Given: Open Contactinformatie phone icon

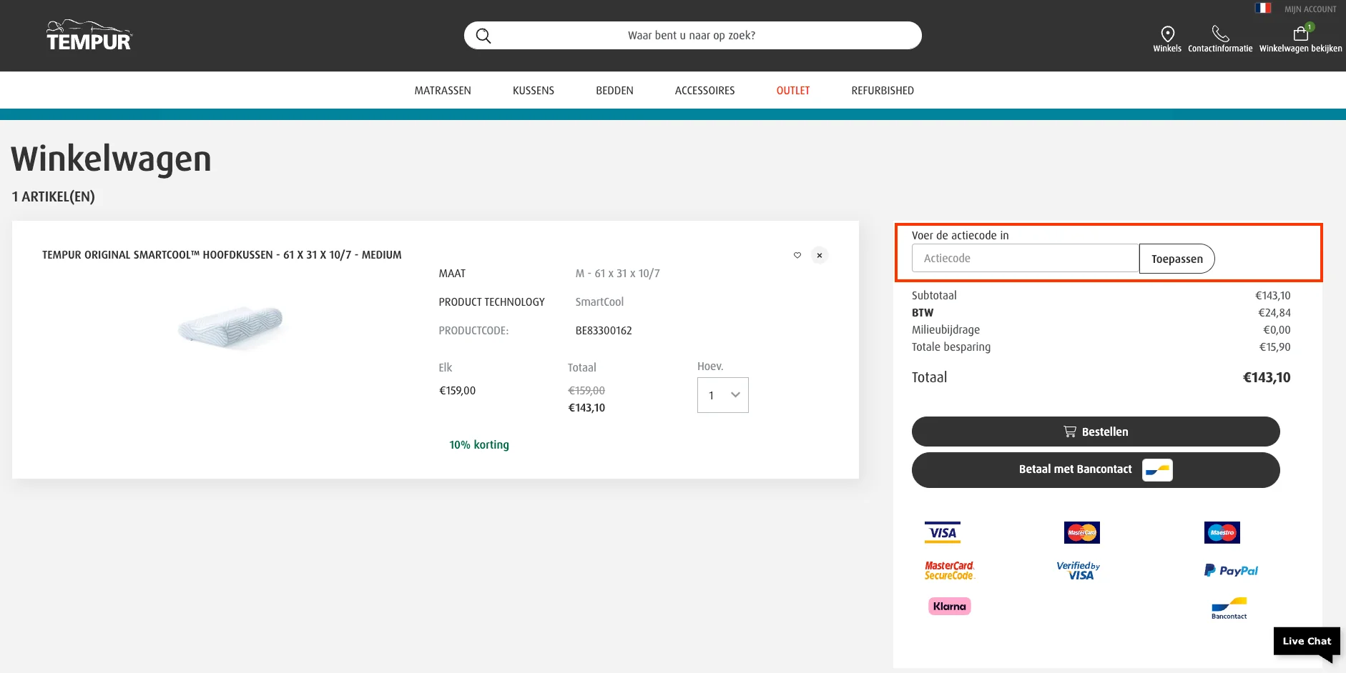Looking at the screenshot, I should point(1220,34).
